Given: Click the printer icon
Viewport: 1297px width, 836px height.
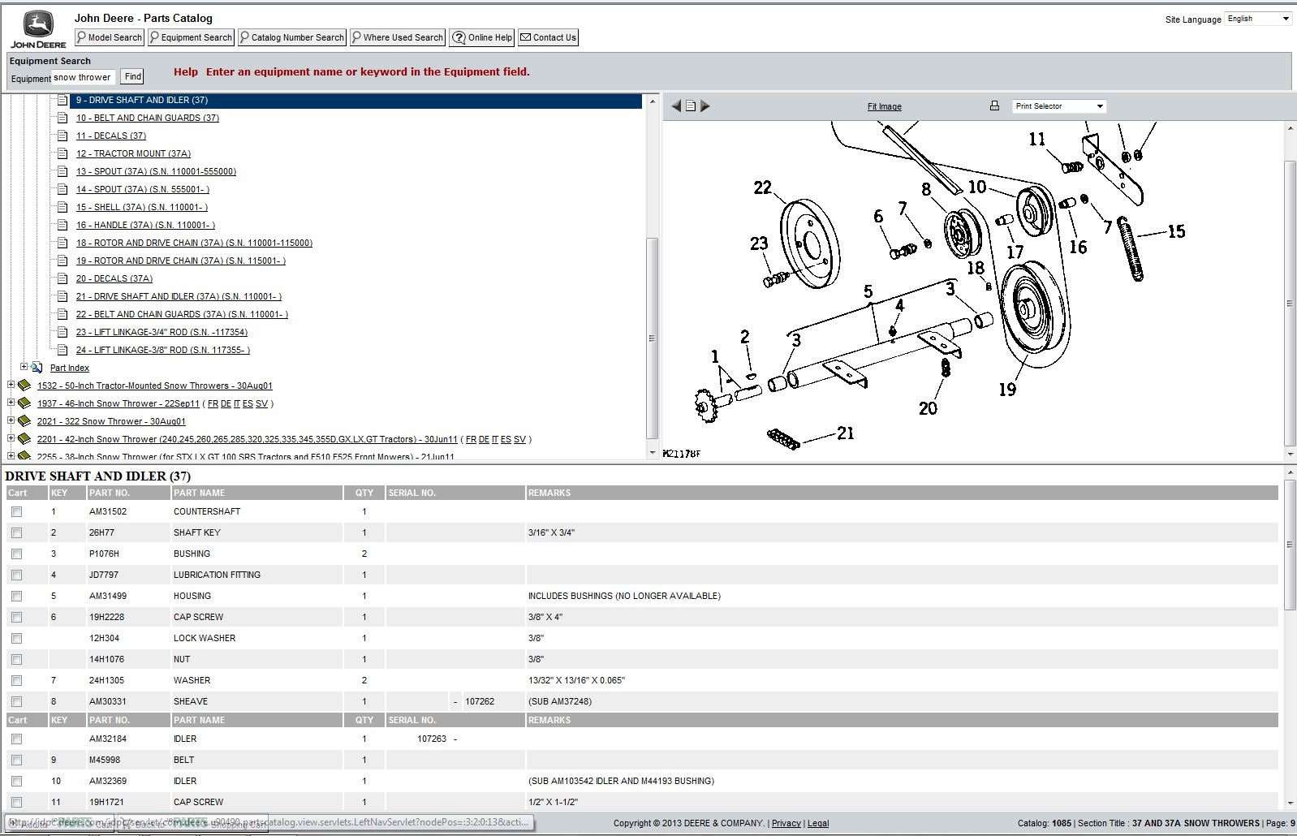Looking at the screenshot, I should pos(994,106).
